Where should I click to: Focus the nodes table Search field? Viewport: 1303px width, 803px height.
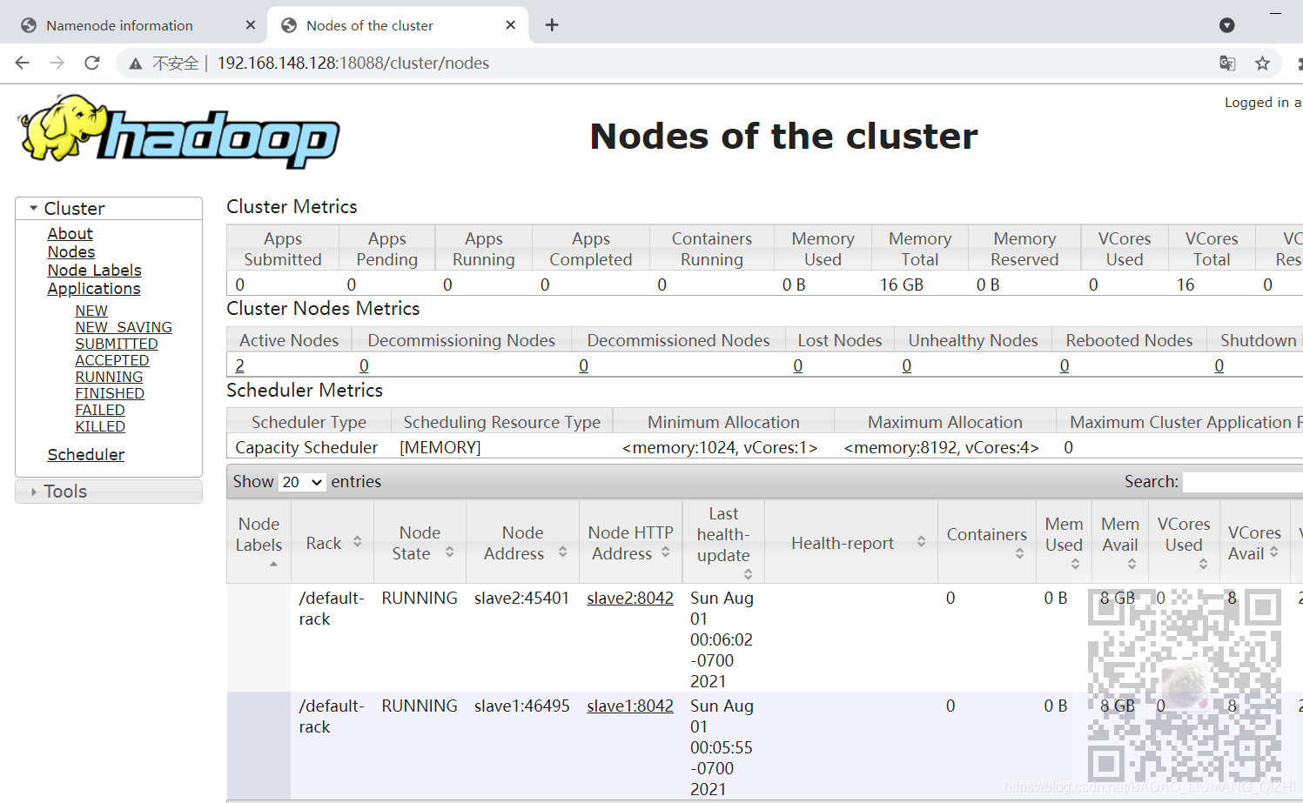click(1243, 482)
